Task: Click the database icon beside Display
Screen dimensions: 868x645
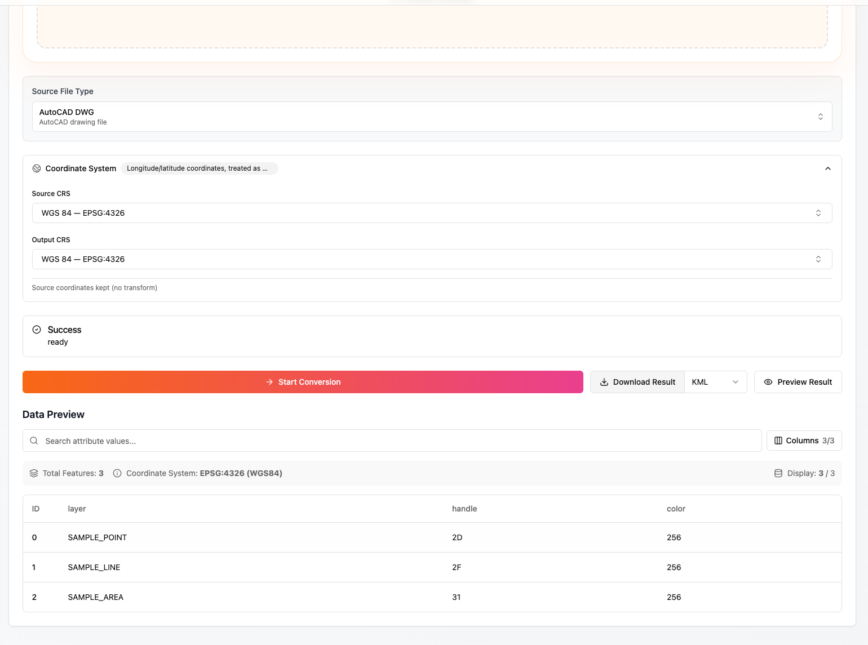Action: [x=778, y=473]
